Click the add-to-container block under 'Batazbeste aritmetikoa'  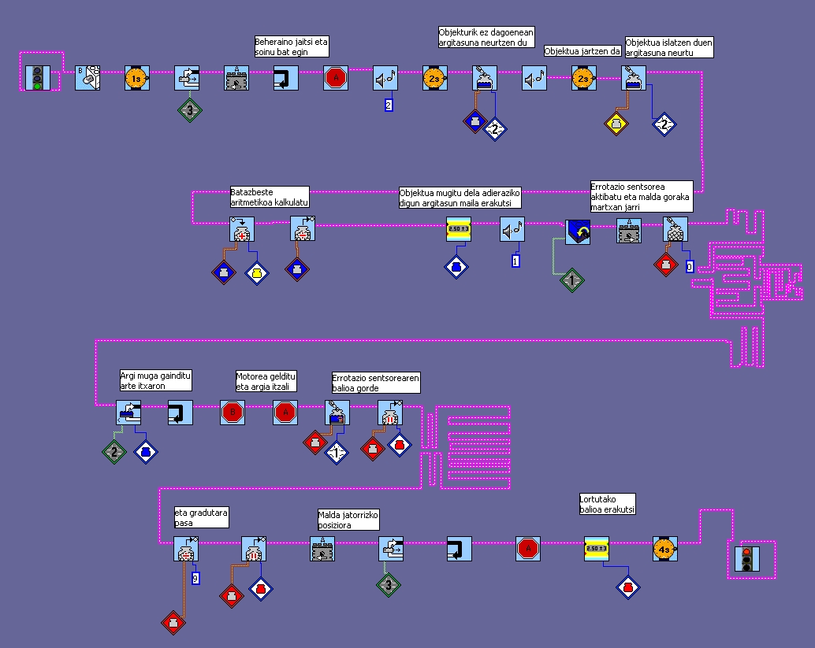242,229
